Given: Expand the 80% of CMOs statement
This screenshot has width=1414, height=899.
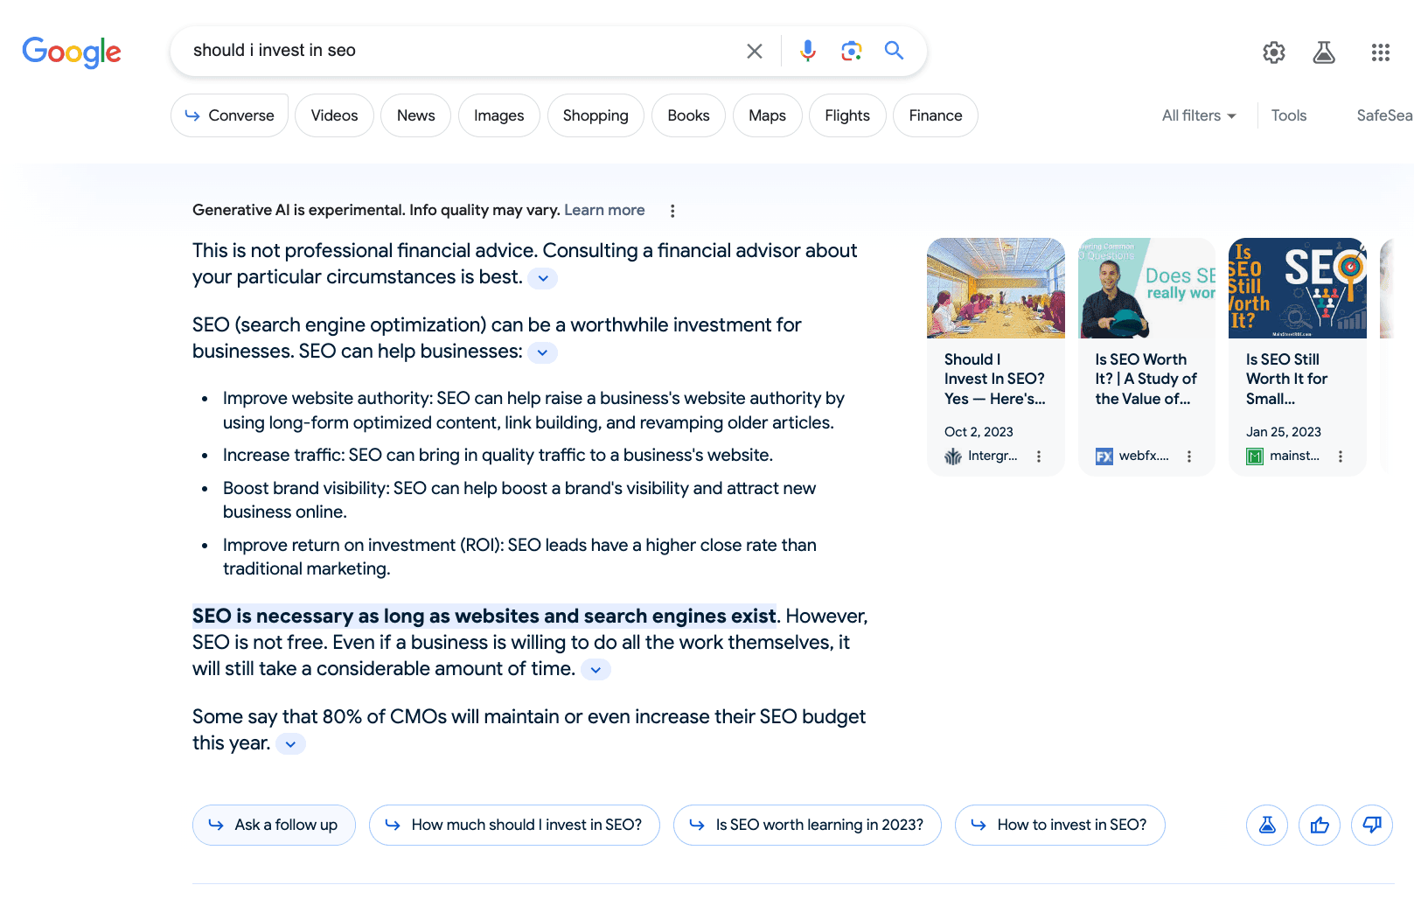Looking at the screenshot, I should pos(290,744).
